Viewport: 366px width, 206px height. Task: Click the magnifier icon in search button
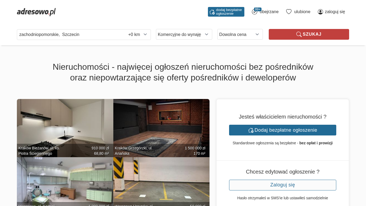point(299,34)
